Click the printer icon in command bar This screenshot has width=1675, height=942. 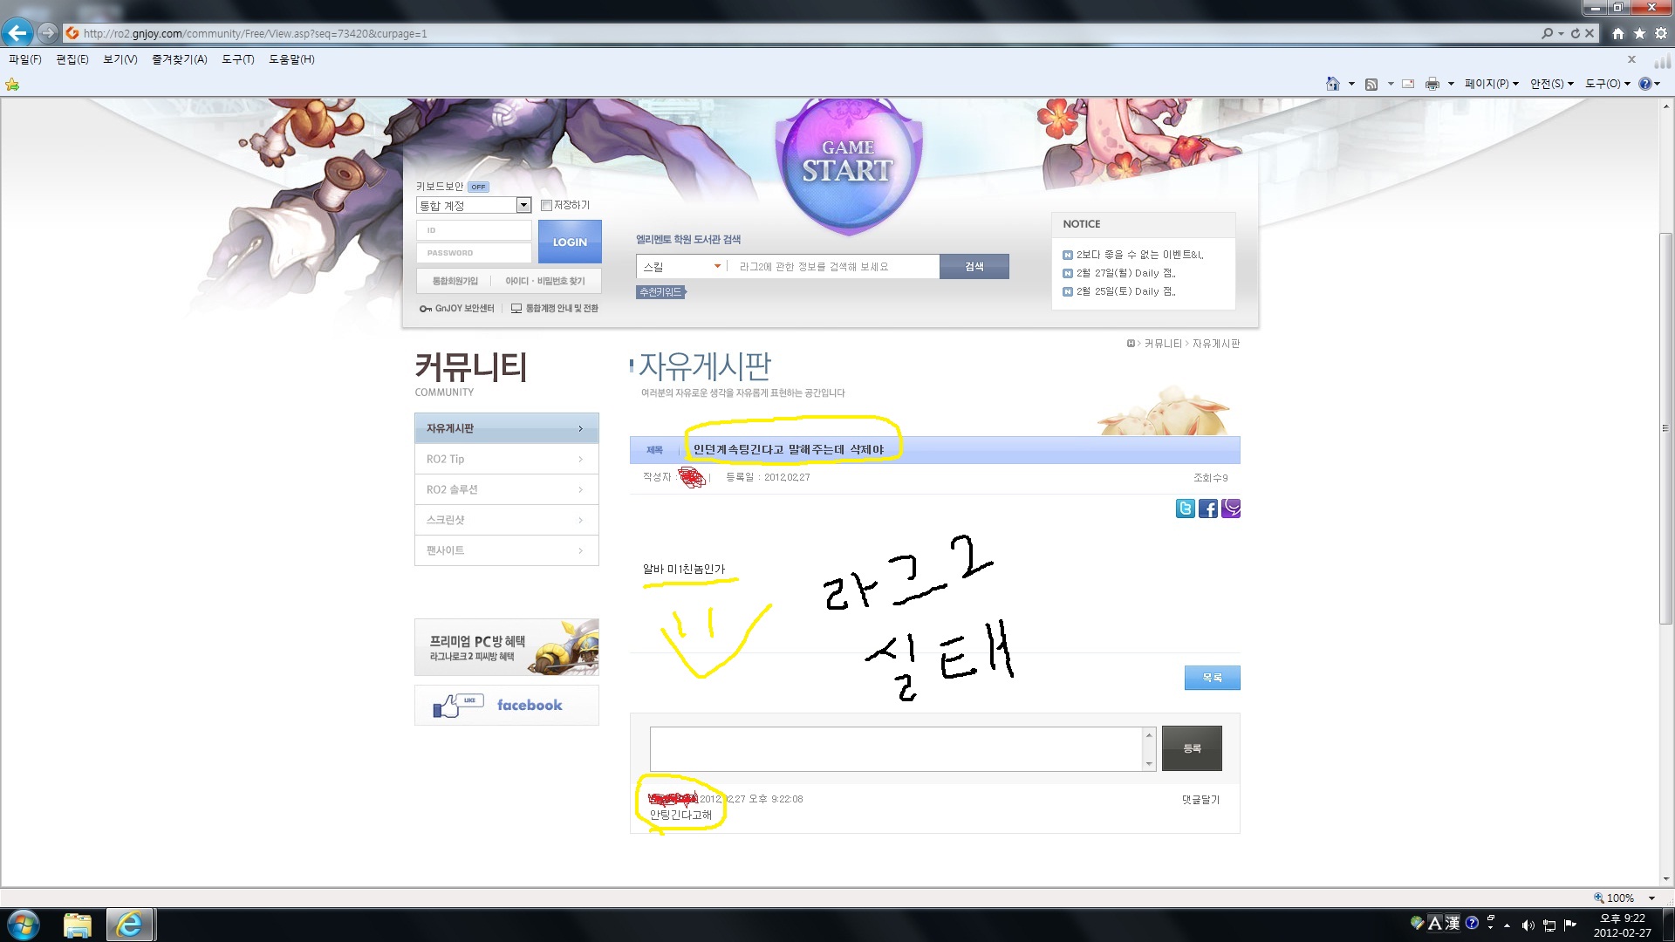click(x=1432, y=84)
